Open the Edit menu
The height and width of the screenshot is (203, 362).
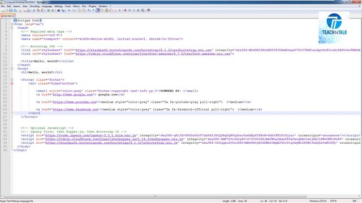point(9,6)
